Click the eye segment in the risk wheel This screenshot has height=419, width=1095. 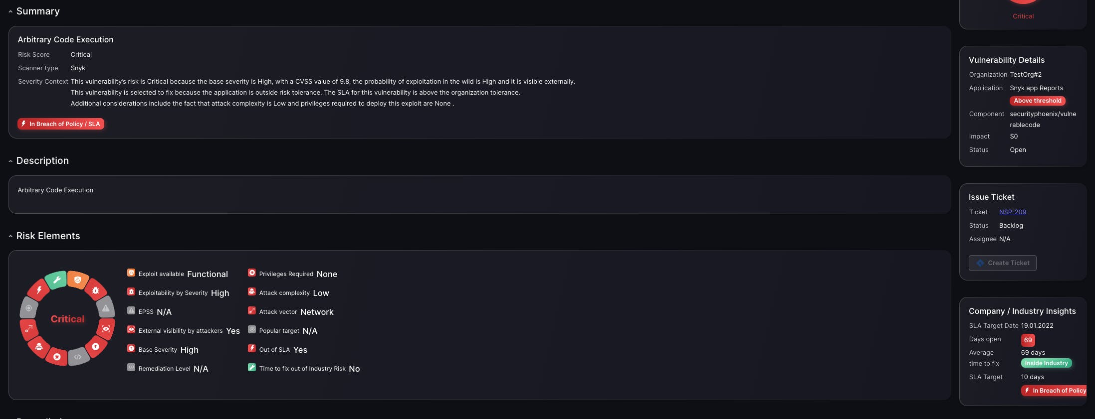coord(106,329)
